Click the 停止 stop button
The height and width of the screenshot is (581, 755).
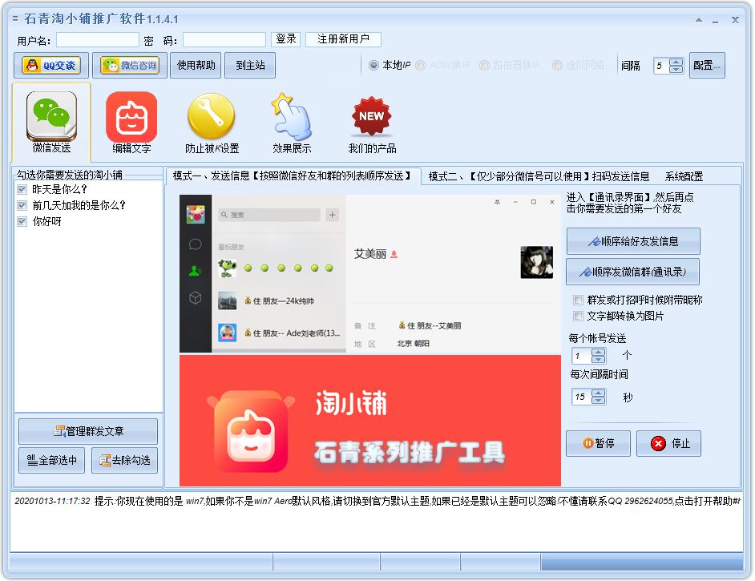coord(668,443)
